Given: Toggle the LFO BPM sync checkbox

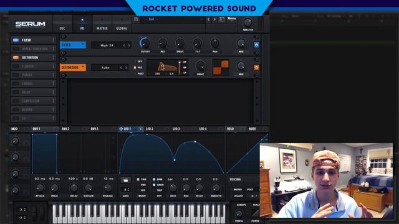Looking at the screenshot, I should click(x=154, y=180).
